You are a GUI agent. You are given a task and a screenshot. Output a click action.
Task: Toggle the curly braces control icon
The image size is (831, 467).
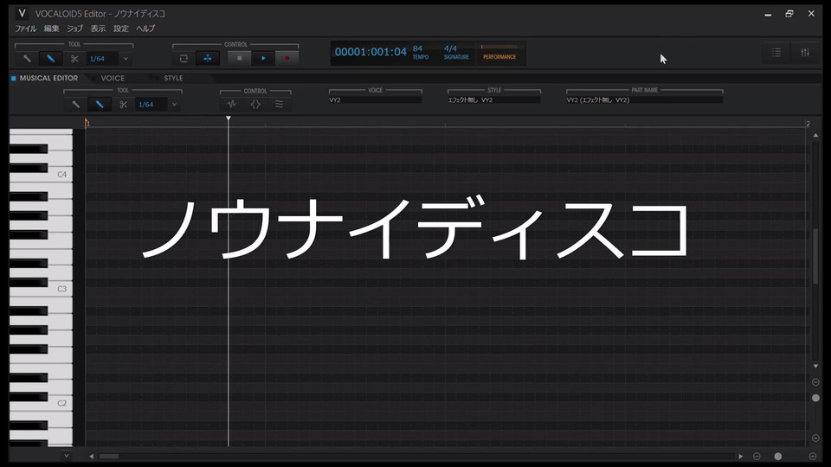click(x=255, y=105)
